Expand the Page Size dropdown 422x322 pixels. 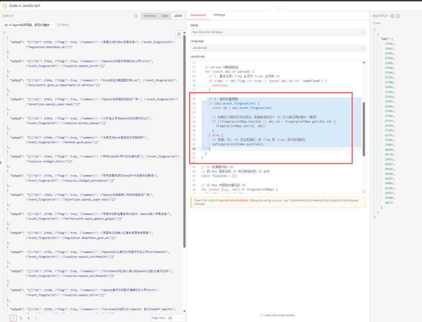tap(174, 318)
